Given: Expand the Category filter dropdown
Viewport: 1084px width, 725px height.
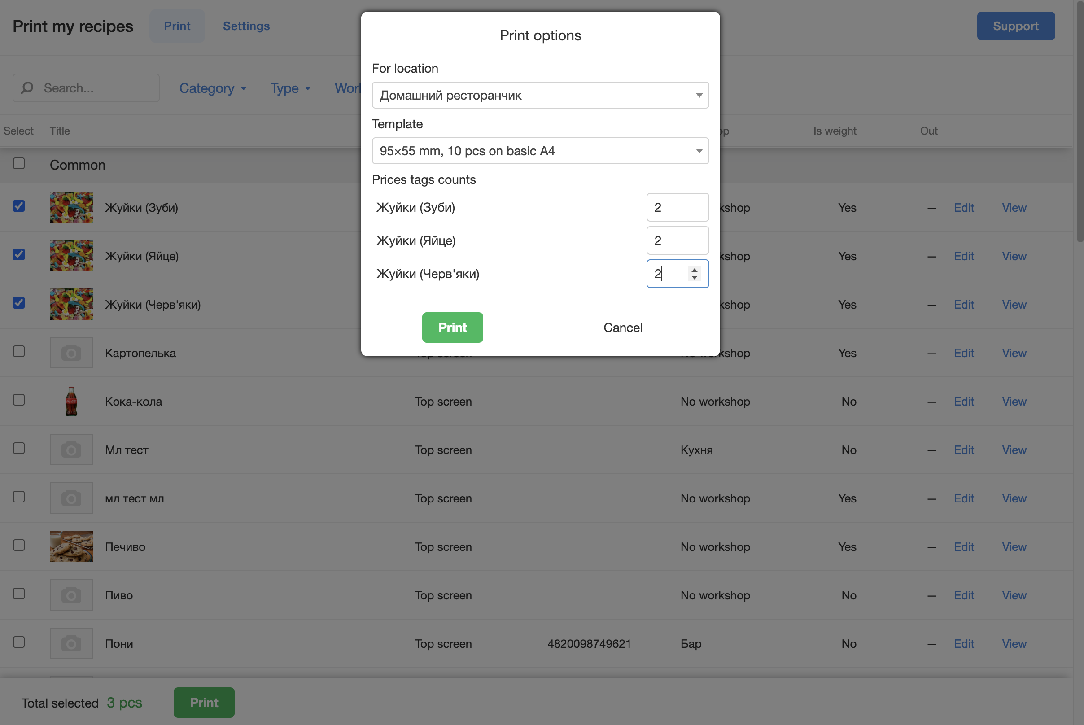Looking at the screenshot, I should click(x=212, y=88).
